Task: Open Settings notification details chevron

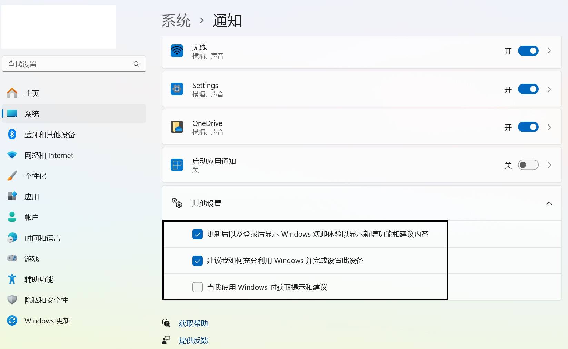Action: (x=549, y=89)
